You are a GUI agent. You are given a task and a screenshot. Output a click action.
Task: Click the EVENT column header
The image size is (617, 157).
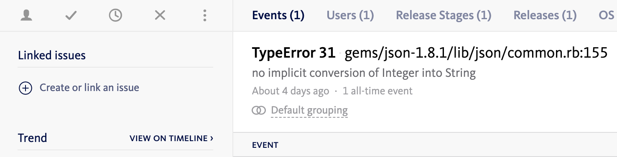tap(265, 145)
